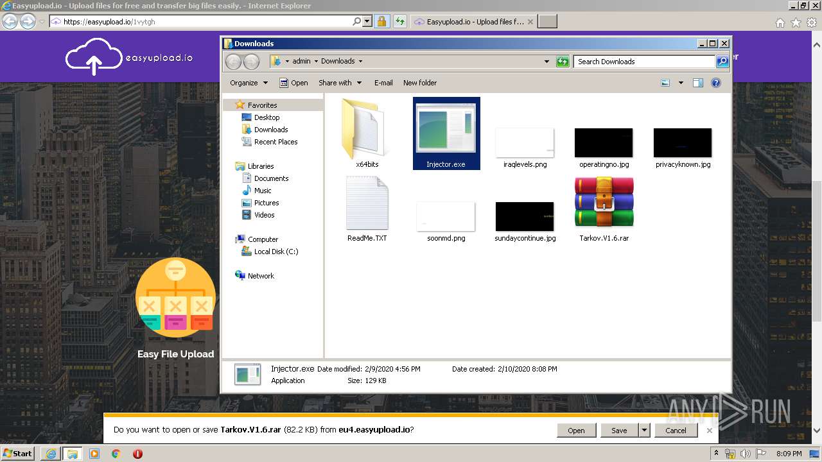Viewport: 822px width, 462px height.
Task: Click the green refresh button in Explorer
Action: [x=563, y=62]
